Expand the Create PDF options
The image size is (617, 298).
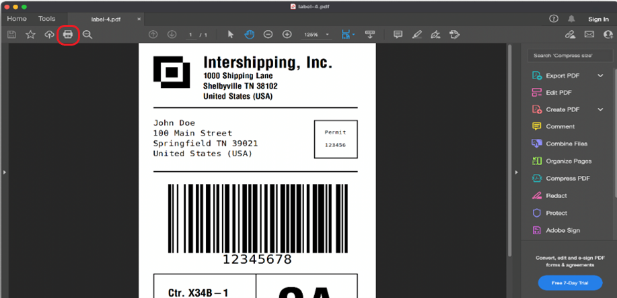point(600,109)
